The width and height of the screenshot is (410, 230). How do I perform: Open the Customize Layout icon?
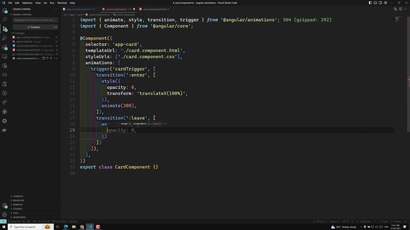(x=386, y=3)
